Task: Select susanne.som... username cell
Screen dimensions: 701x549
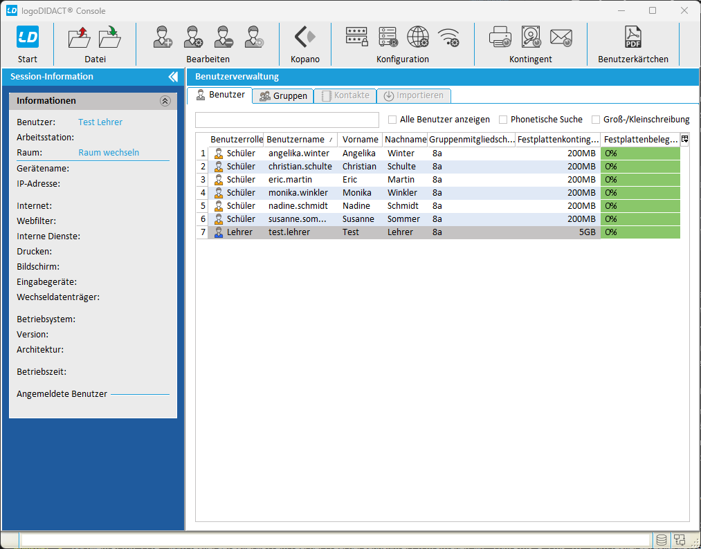Action: point(300,219)
